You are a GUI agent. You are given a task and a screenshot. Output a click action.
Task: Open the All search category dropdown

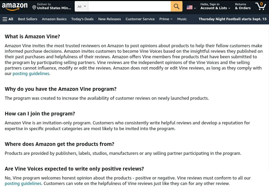pyautogui.click(x=82, y=7)
